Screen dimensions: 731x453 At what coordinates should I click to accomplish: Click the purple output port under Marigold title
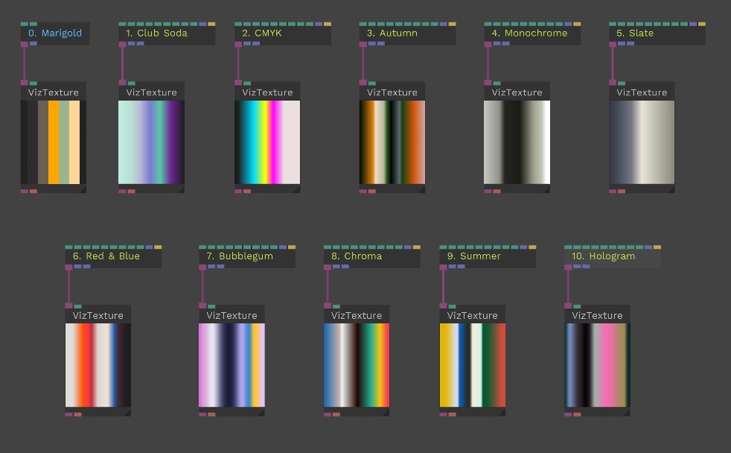(25, 44)
